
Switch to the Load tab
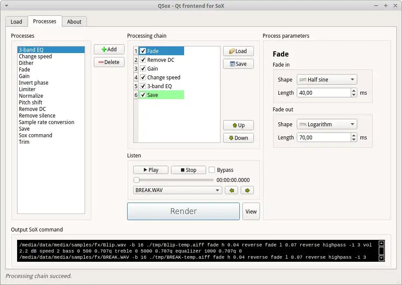tap(16, 22)
